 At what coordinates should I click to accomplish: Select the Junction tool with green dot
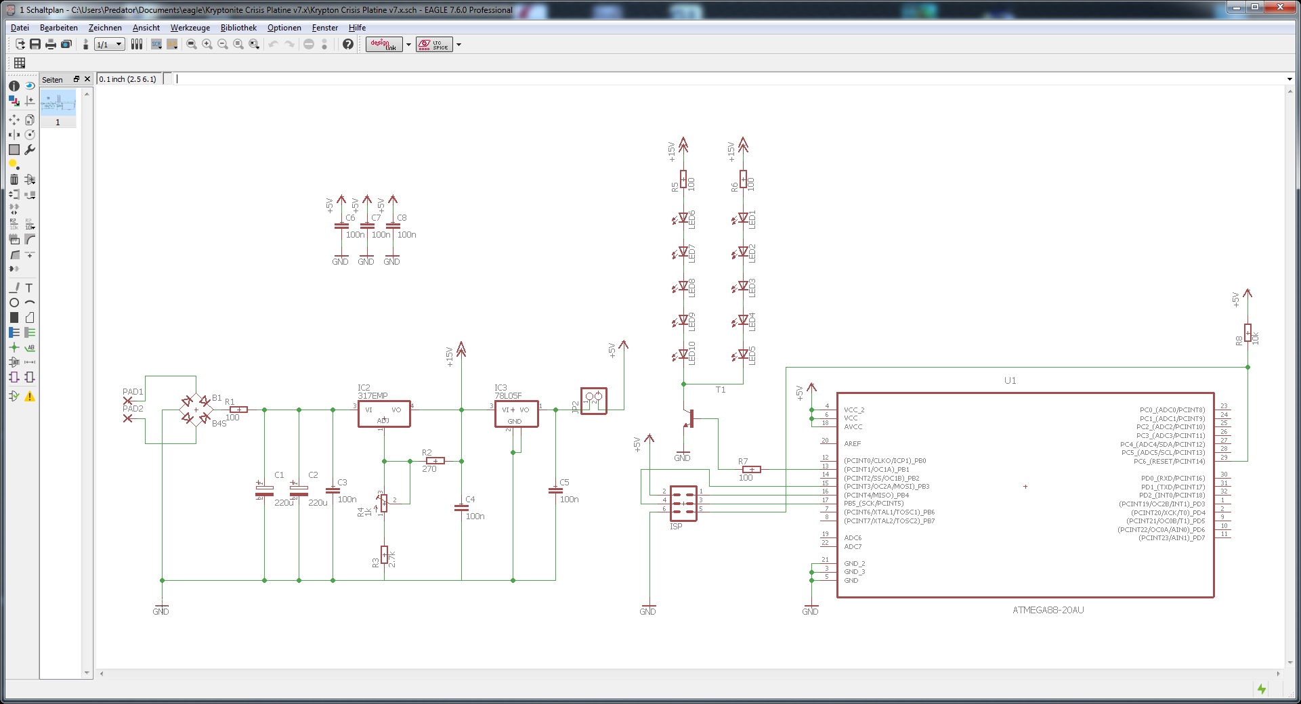pos(14,347)
